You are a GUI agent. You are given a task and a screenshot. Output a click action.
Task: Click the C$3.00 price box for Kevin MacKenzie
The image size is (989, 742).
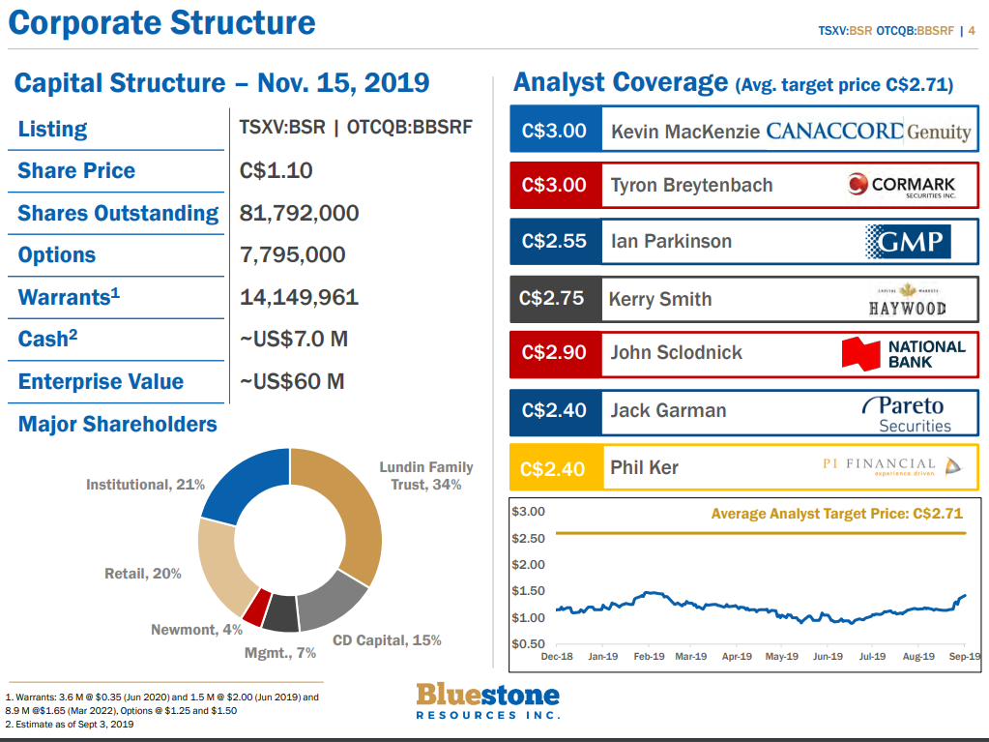pos(555,131)
